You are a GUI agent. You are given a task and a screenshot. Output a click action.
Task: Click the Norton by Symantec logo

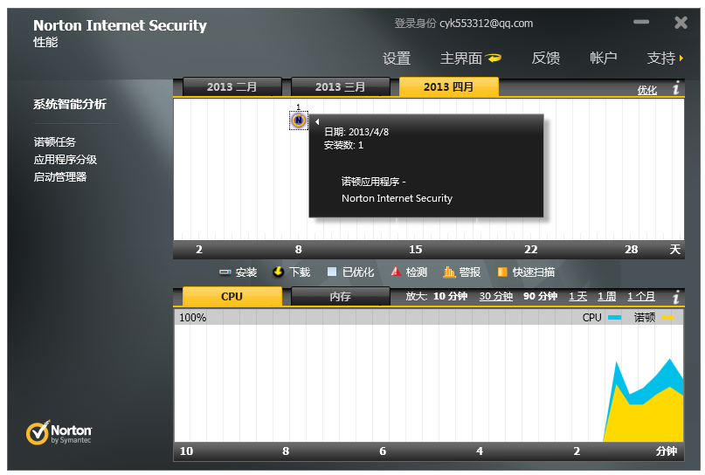59,433
